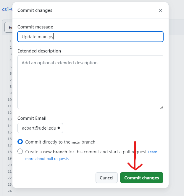Select Create a new branch radio option

[x=20, y=152]
